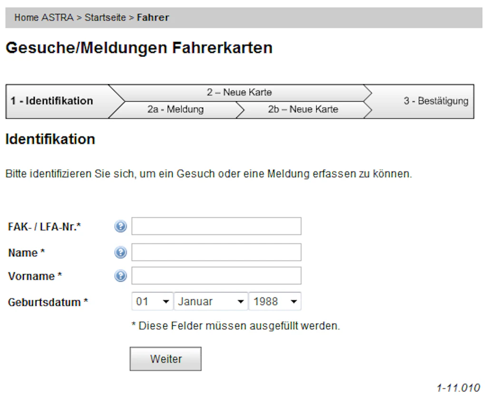Go to the '2 – Neue Karte' top step
Image resolution: width=487 pixels, height=398 pixels.
click(x=239, y=92)
